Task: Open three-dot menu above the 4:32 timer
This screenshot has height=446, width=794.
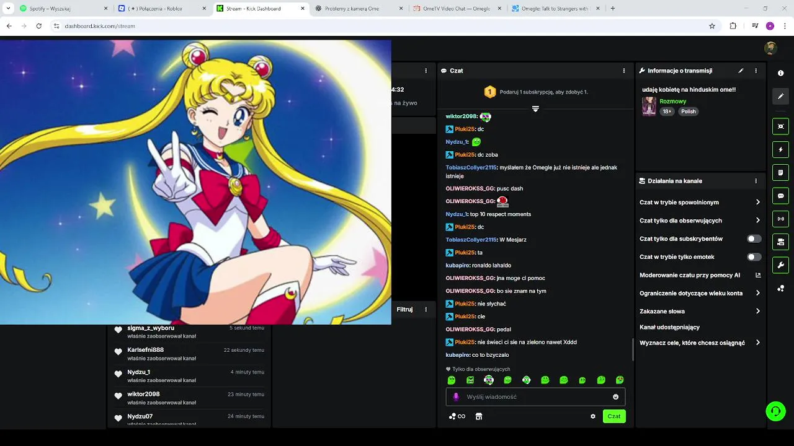Action: [x=426, y=71]
